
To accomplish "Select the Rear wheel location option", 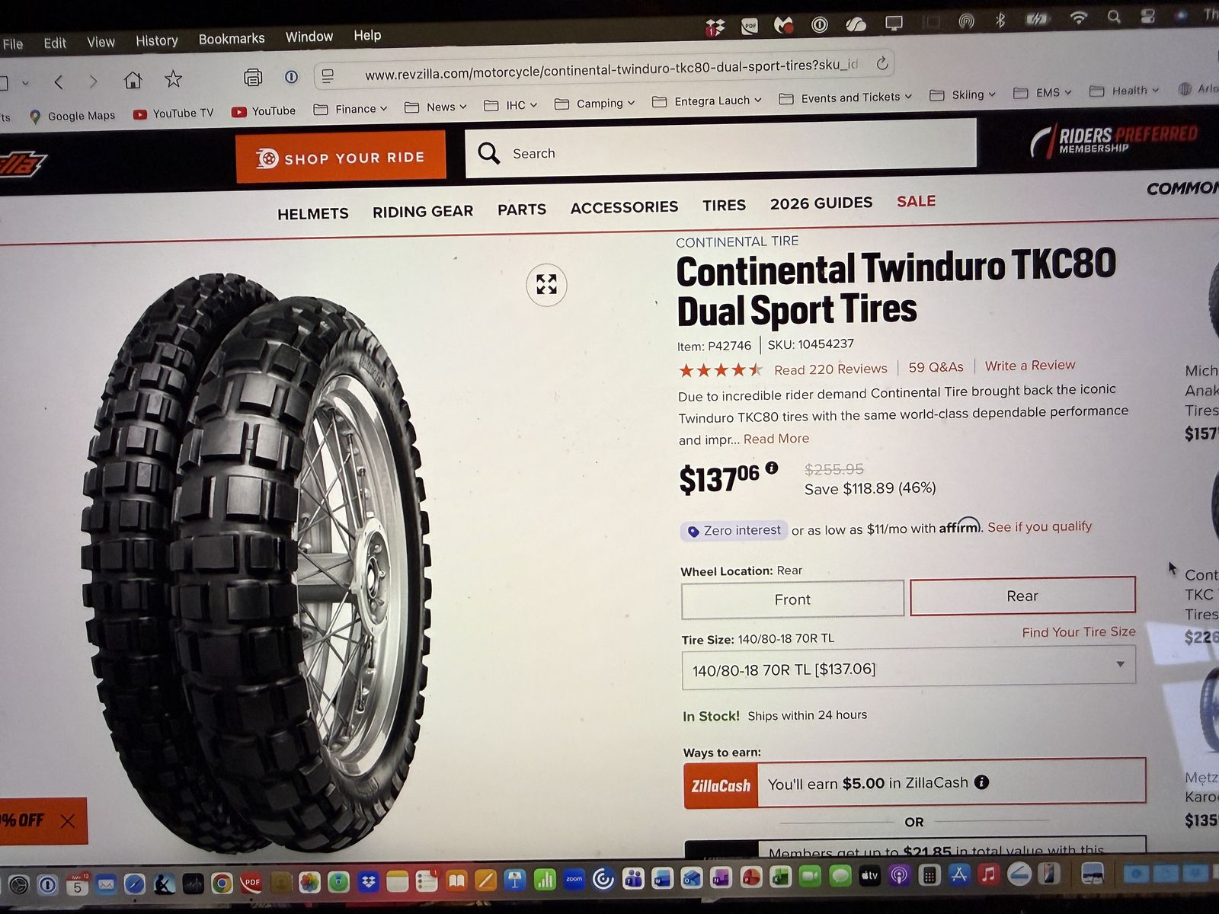I will pyautogui.click(x=1022, y=596).
